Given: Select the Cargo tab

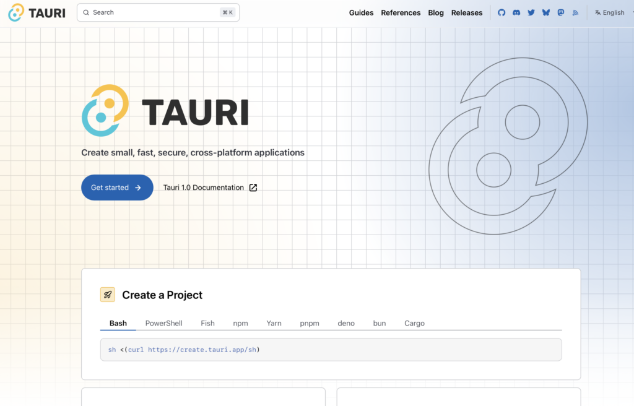Looking at the screenshot, I should [x=414, y=323].
